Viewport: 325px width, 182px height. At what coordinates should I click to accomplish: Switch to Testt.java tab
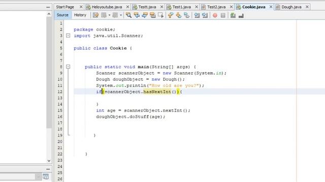pyautogui.click(x=147, y=7)
